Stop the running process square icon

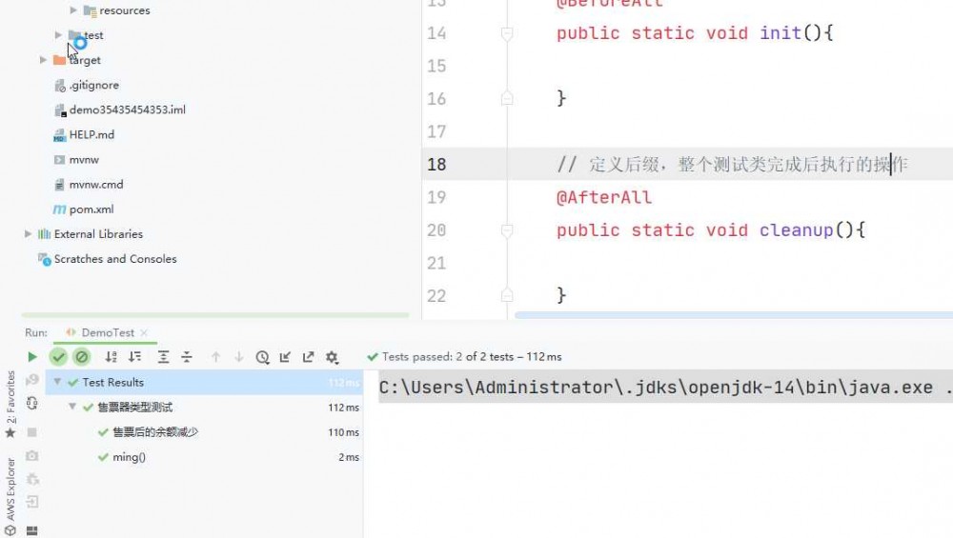(x=32, y=432)
